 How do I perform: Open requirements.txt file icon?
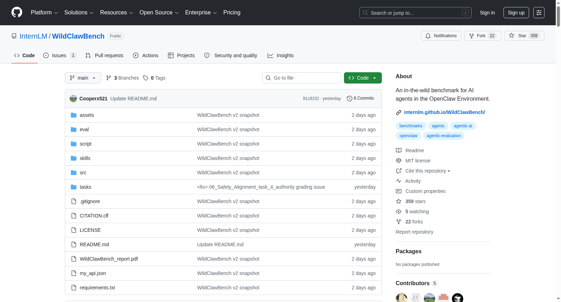click(x=74, y=288)
